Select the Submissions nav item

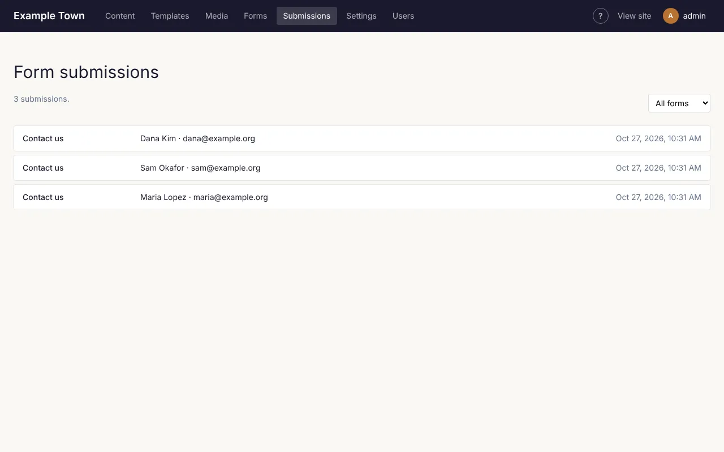point(307,16)
